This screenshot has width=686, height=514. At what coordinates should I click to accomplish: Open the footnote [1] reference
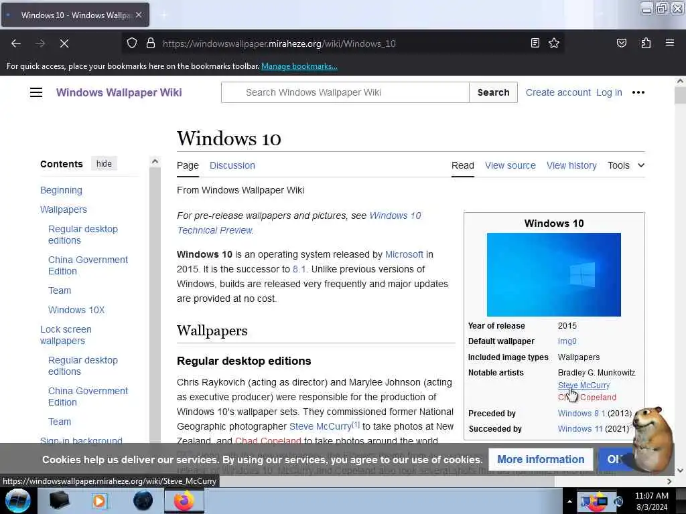tap(356, 424)
